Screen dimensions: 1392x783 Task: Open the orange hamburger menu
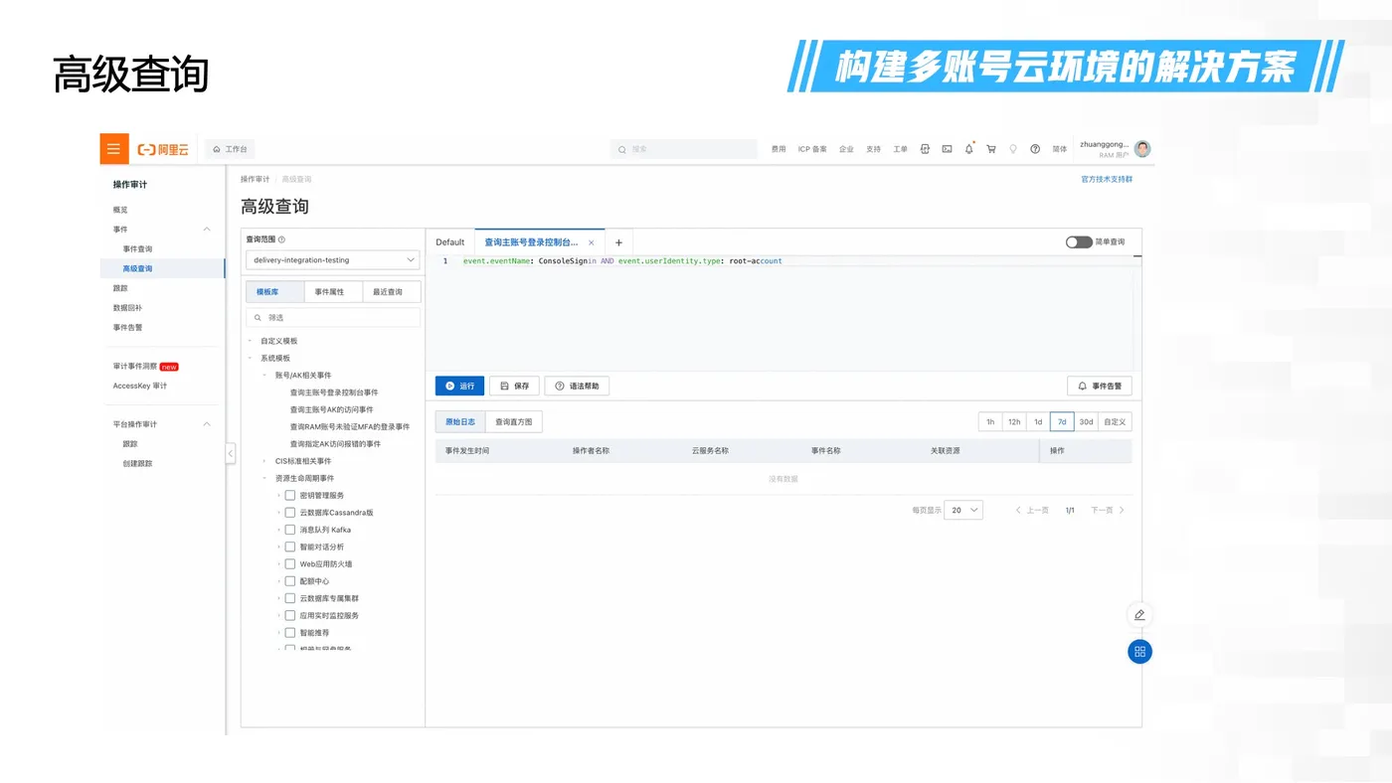(114, 149)
